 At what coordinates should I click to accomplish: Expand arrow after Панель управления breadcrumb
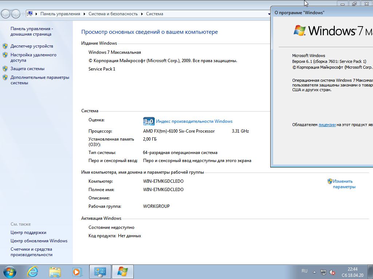pos(84,14)
